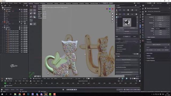The height and width of the screenshot is (96, 171).
Task: Open Photoshop from the taskbar
Action: [x=28, y=94]
